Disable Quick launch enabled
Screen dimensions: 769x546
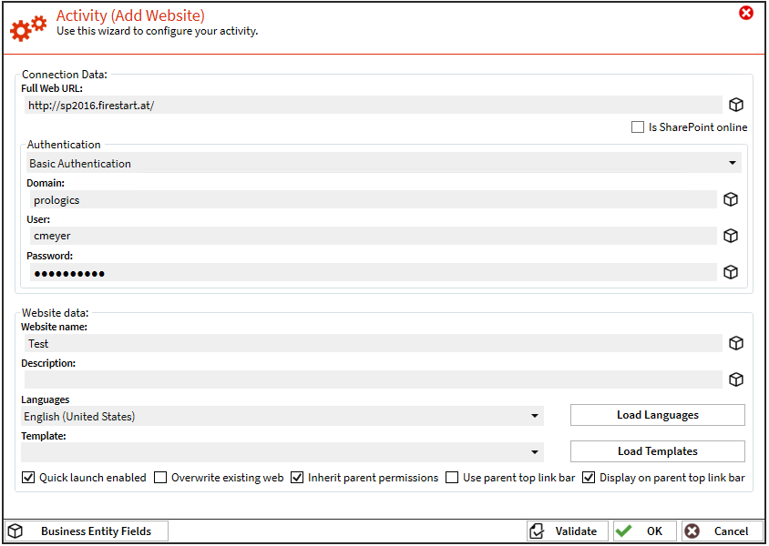point(28,477)
